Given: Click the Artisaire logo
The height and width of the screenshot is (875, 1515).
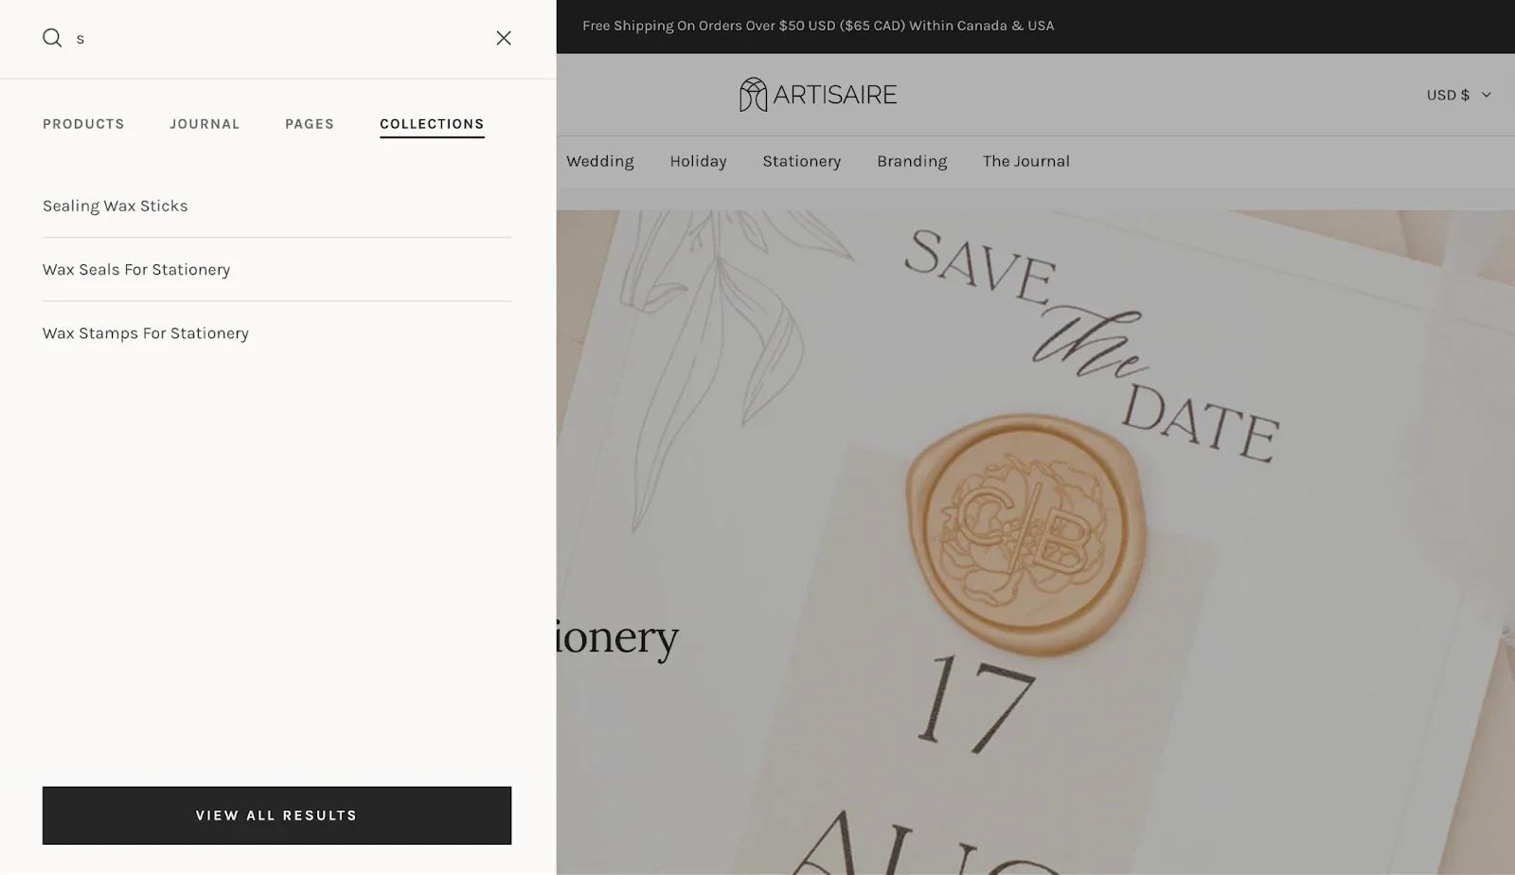Looking at the screenshot, I should (818, 95).
